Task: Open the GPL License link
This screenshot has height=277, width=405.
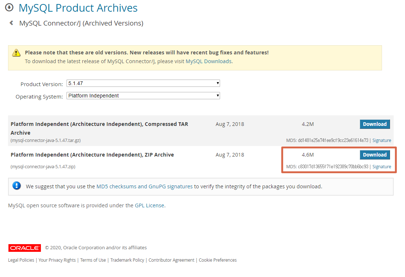Action: (x=149, y=205)
